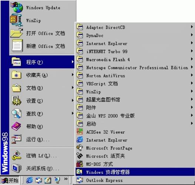Screen dimensions: 195x185
Task: Expand 金山 WPS 2000 专业版 submenu arrow
Action: (x=192, y=115)
